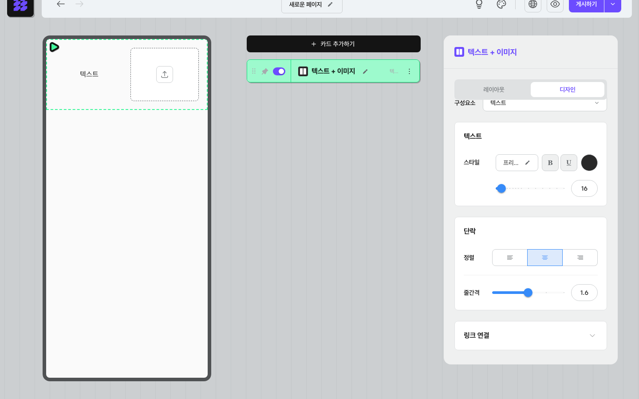Image resolution: width=639 pixels, height=399 pixels.
Task: Open the app logo home icon
Action: tap(20, 6)
